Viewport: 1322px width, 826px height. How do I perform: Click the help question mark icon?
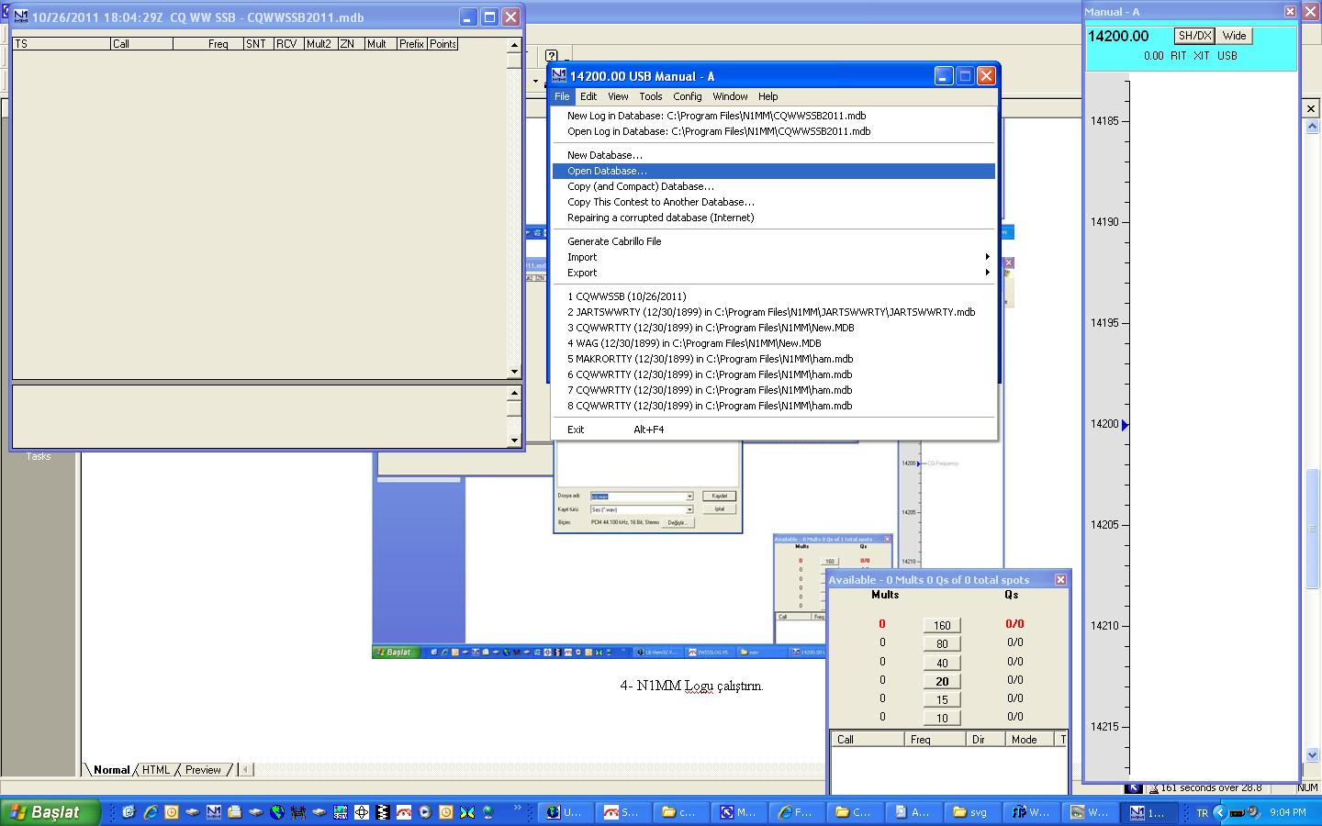(x=551, y=56)
